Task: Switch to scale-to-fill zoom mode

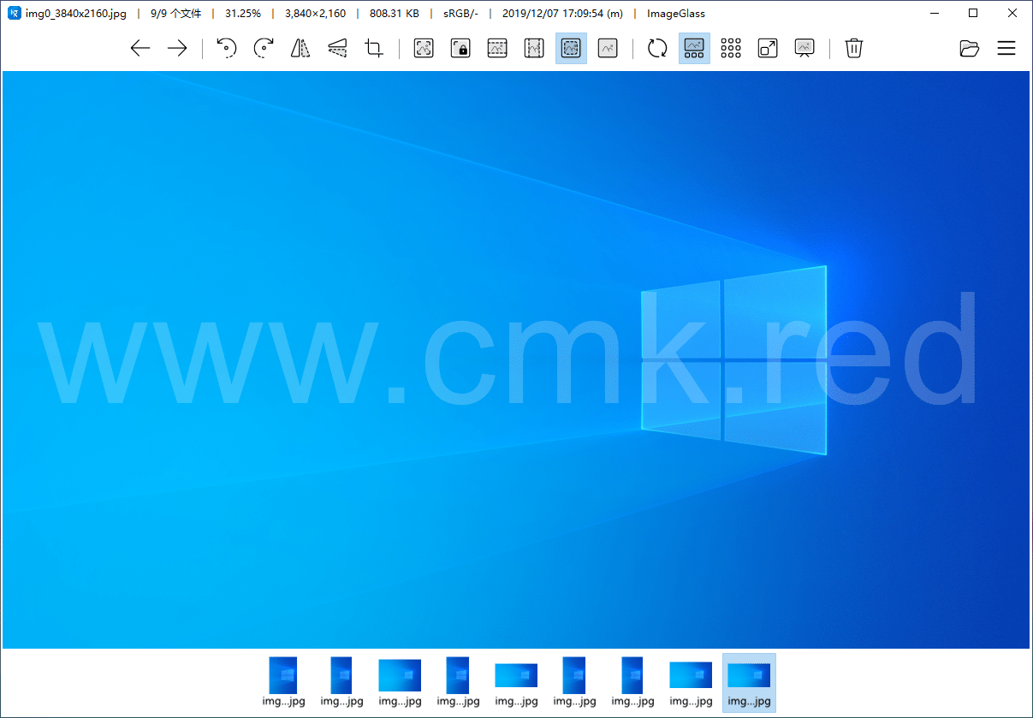Action: tap(608, 49)
